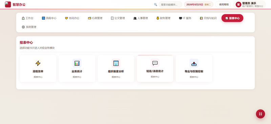Click the 使用帮助 button
The width and height of the screenshot is (271, 124).
coord(223,4)
